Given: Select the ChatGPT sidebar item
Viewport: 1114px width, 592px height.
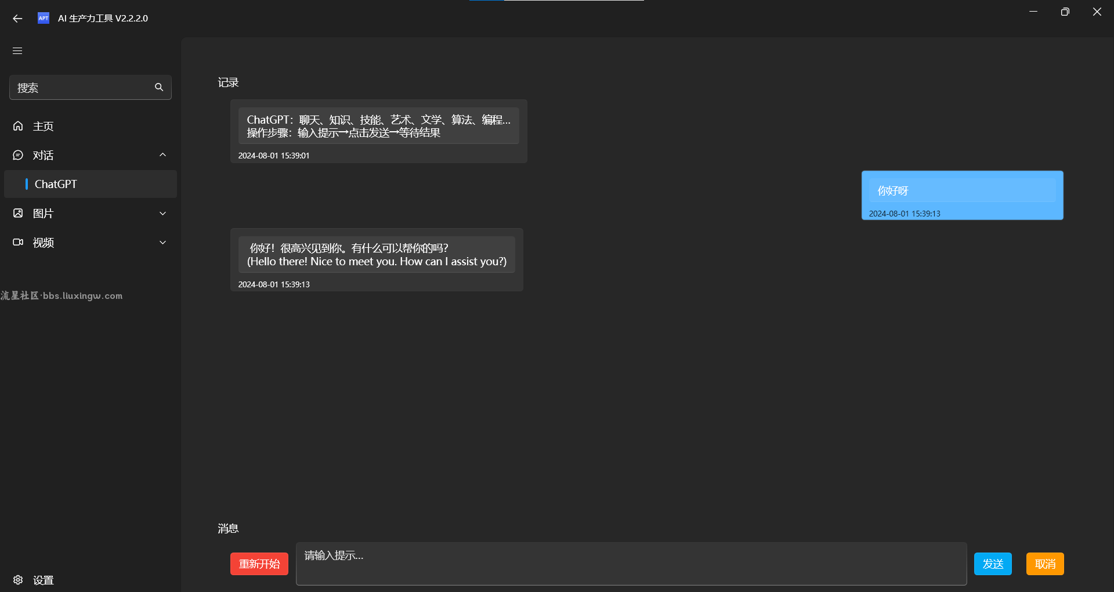Looking at the screenshot, I should 91,184.
